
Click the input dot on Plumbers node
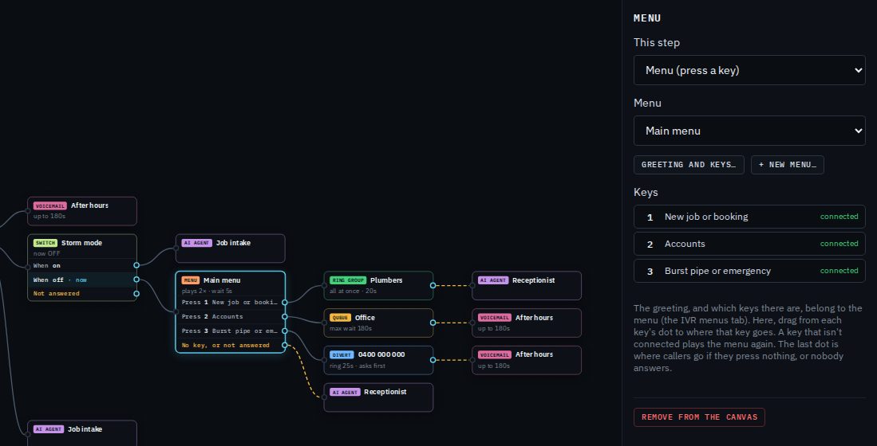(x=324, y=285)
